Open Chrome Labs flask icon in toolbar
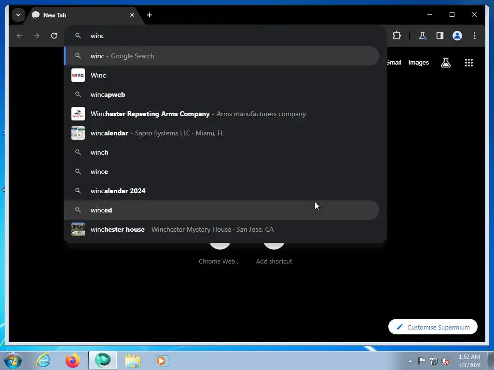This screenshot has height=370, width=494. click(423, 36)
